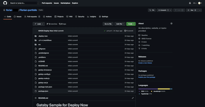Image resolution: width=205 pixels, height=107 pixels.
Task: Switch to the repository Pull requests tab
Action: click(x=32, y=17)
